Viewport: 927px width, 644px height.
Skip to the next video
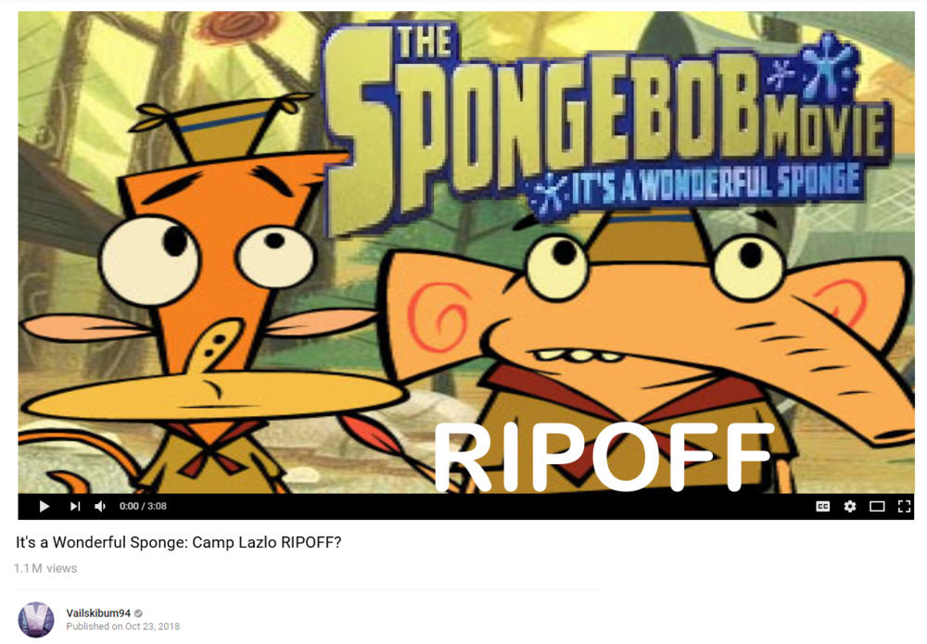click(x=75, y=506)
